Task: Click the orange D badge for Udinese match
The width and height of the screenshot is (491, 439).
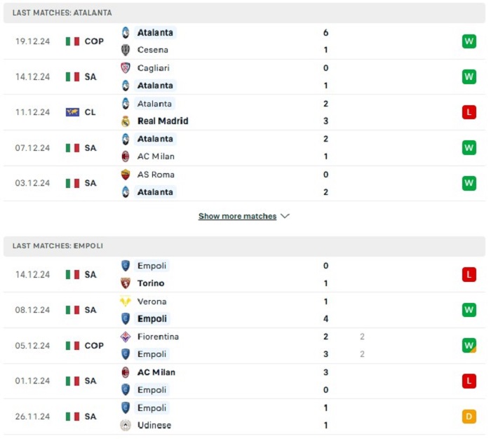Action: click(x=469, y=417)
